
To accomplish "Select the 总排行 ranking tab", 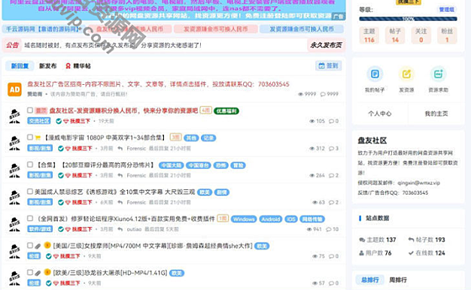I will pyautogui.click(x=370, y=279).
